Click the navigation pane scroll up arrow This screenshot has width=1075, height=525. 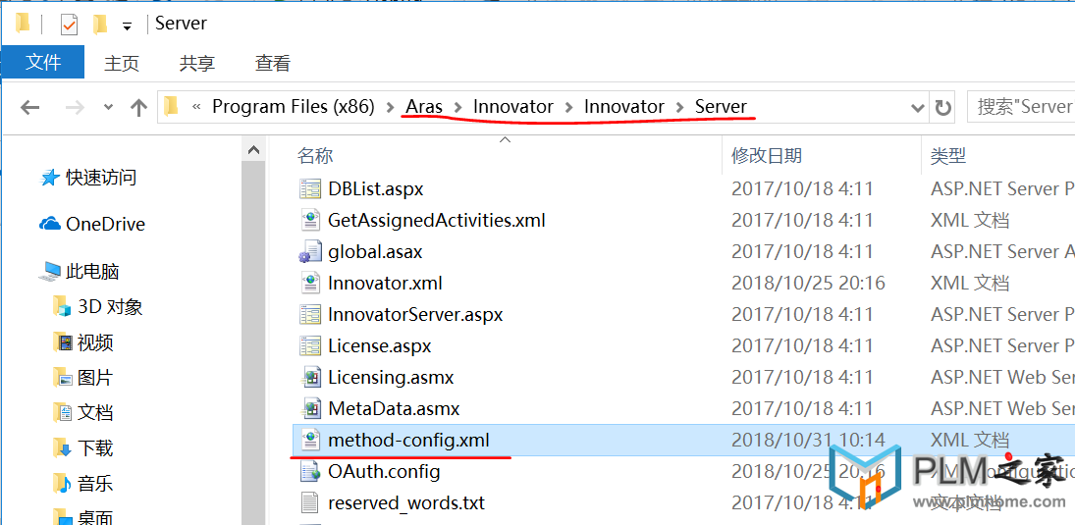pyautogui.click(x=253, y=150)
